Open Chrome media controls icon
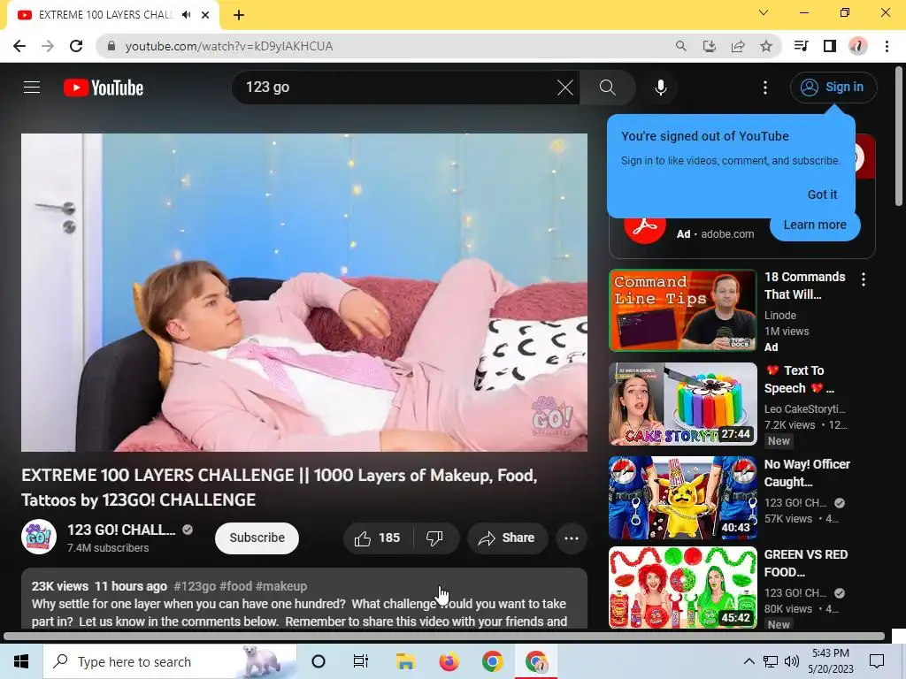The width and height of the screenshot is (906, 679). 801,46
